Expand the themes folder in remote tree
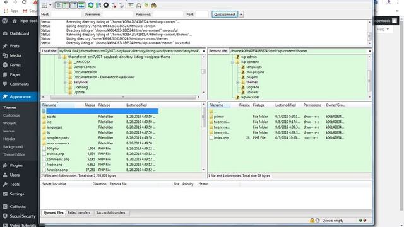This screenshot has width=404, height=227. point(238,83)
